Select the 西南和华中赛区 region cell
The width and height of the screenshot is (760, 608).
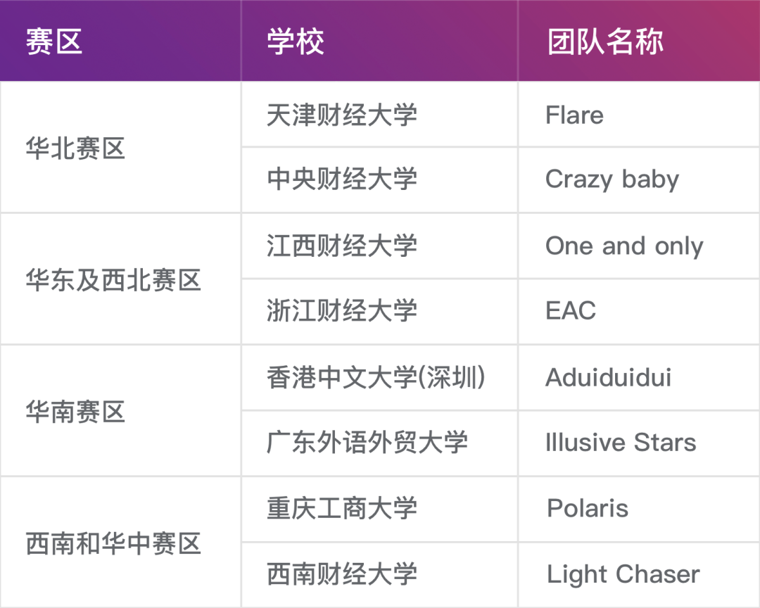pos(120,543)
